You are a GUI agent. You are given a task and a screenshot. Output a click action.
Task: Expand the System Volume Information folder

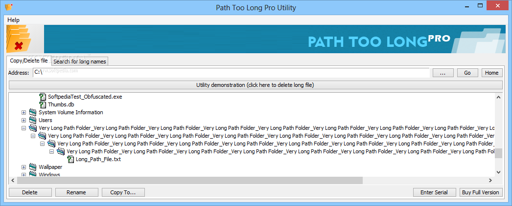coord(23,112)
